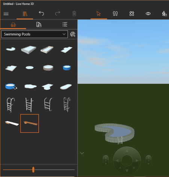The image size is (169, 177).
Task: Switch to the furniture objects tab
Action: pos(13,25)
